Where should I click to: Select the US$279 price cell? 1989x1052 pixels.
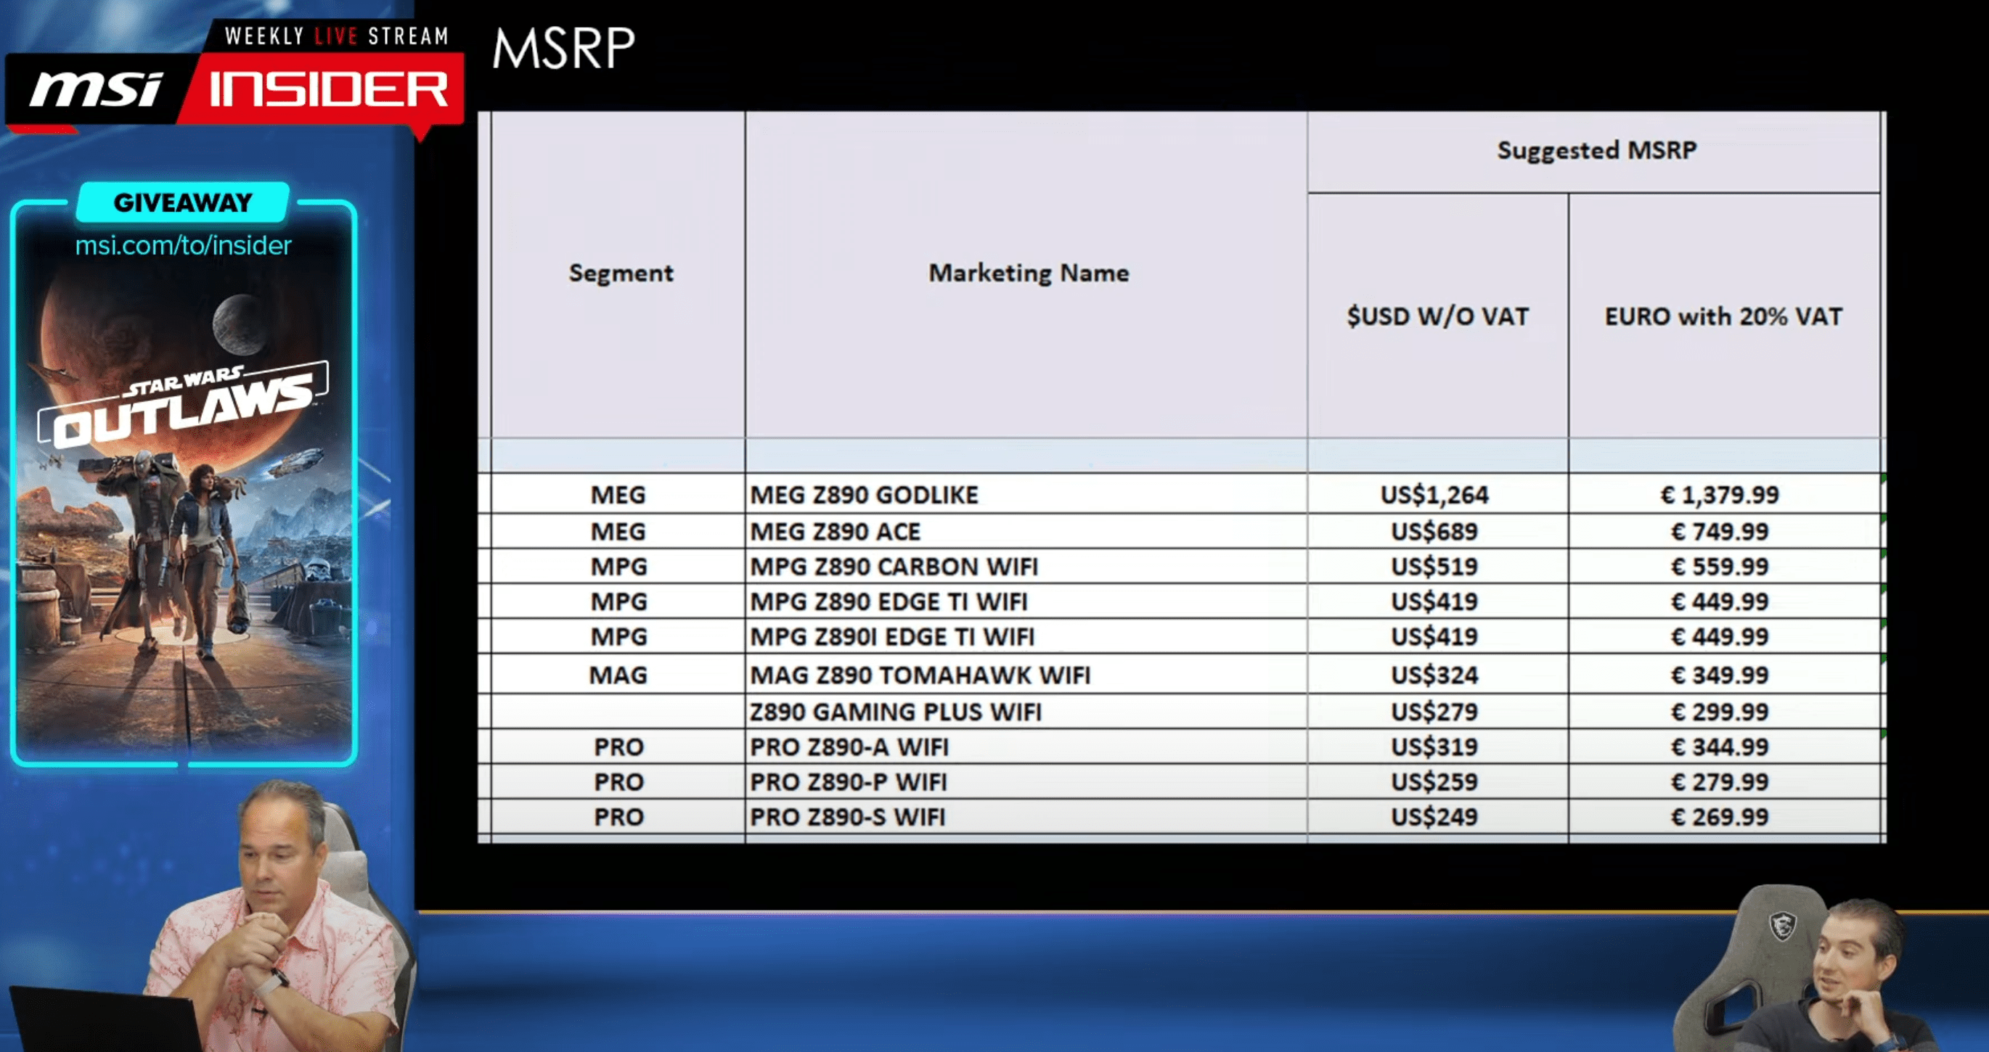coord(1438,712)
